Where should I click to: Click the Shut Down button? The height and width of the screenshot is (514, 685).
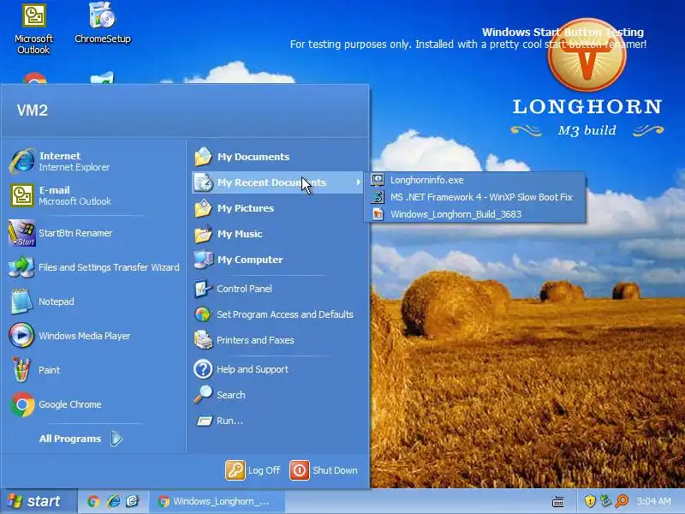(324, 470)
